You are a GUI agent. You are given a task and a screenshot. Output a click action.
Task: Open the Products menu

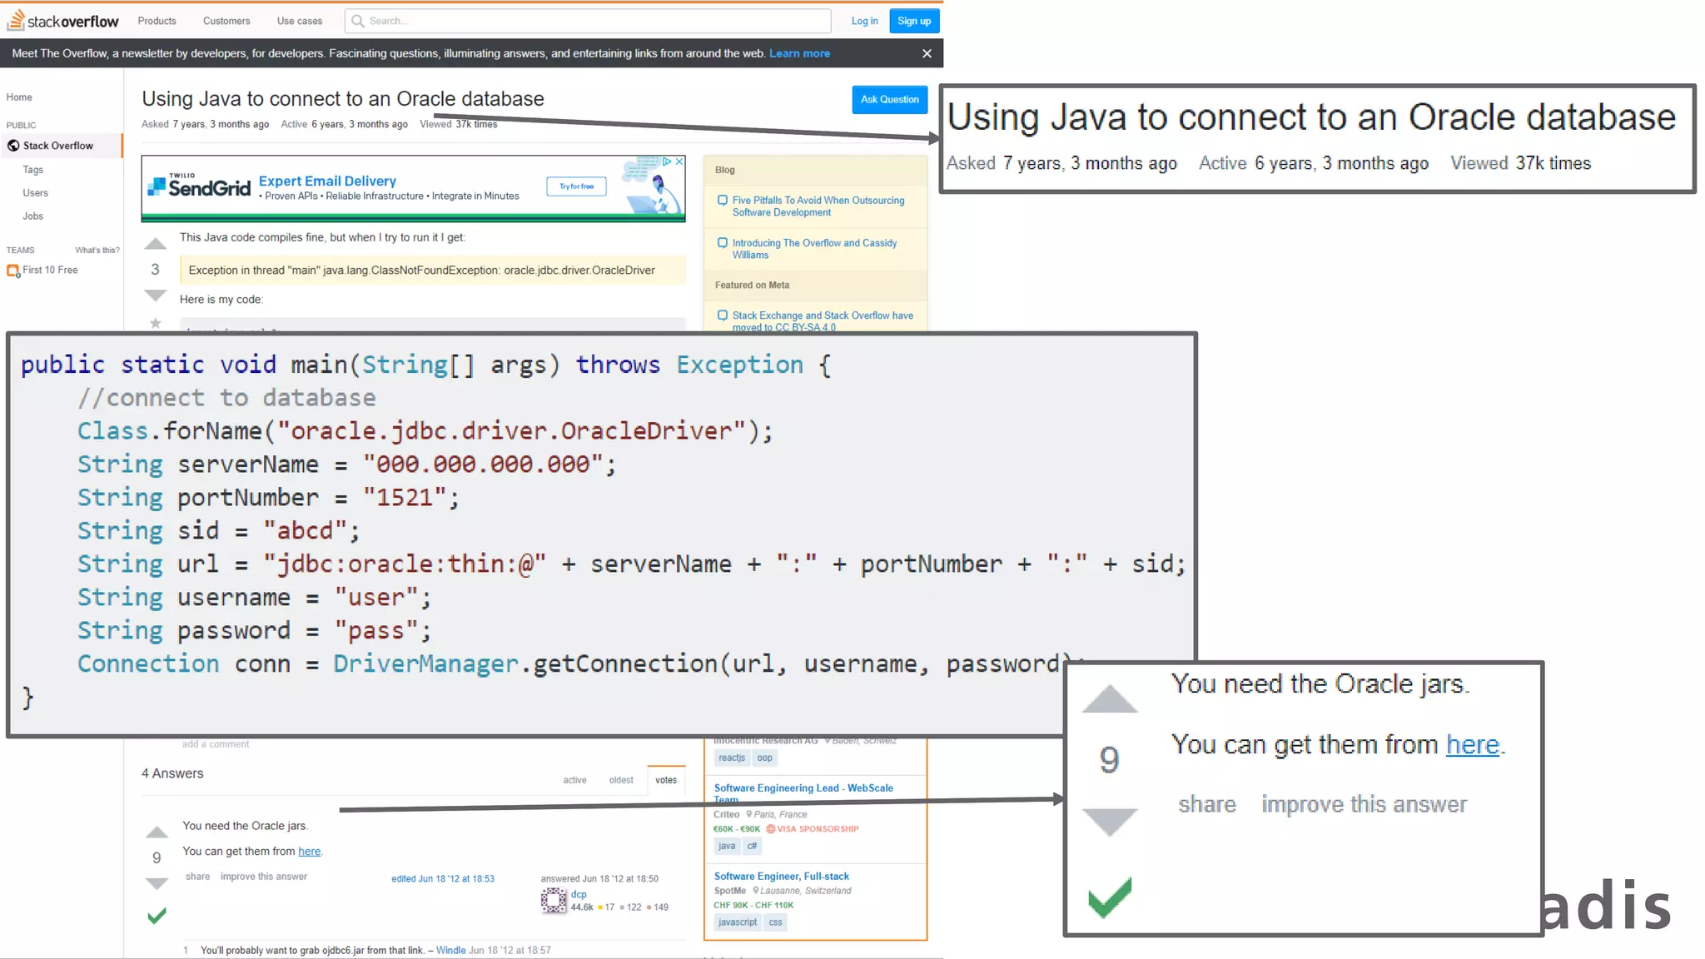157,21
